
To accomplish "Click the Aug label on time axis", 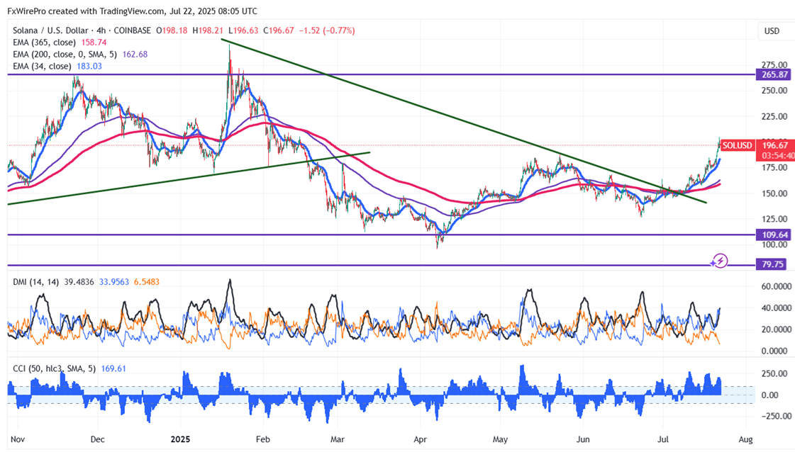I will click(745, 439).
